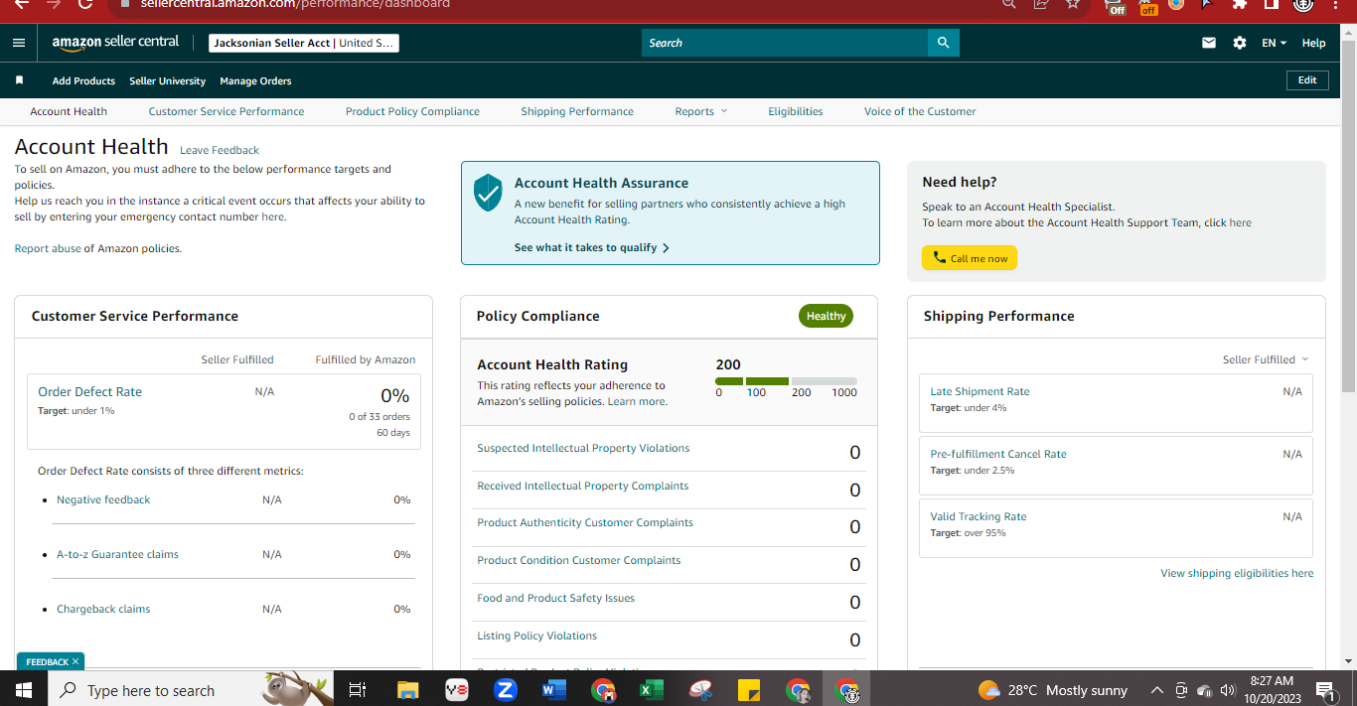Click into the Seller Central search field

click(x=785, y=43)
